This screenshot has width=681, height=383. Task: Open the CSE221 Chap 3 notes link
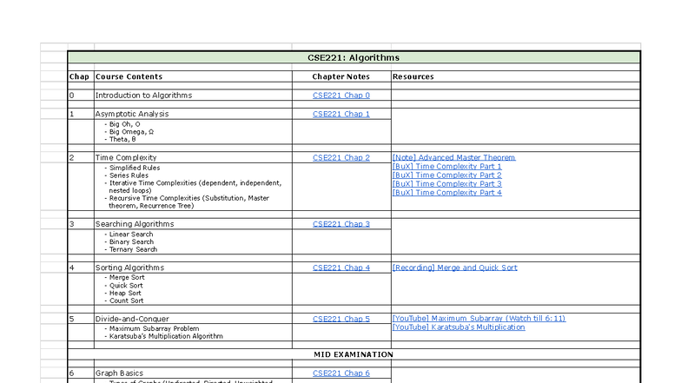pyautogui.click(x=340, y=224)
